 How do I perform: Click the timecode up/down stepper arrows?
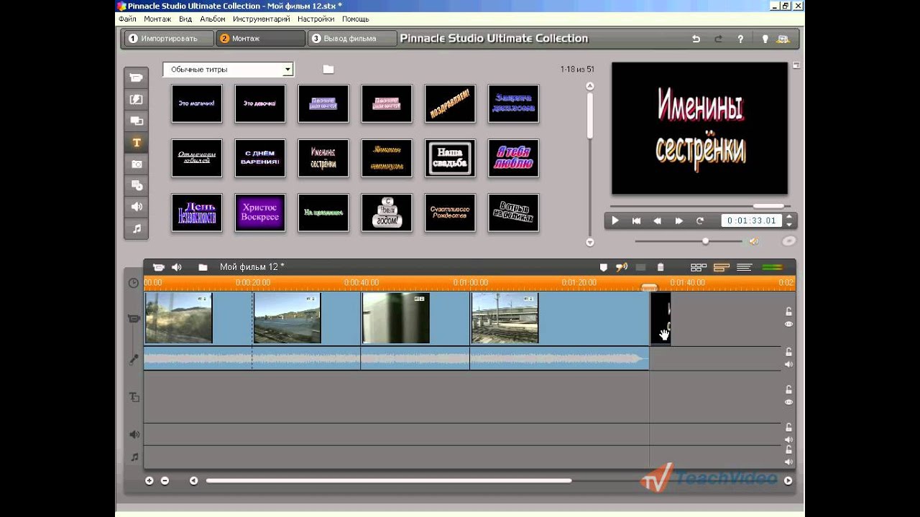(789, 220)
